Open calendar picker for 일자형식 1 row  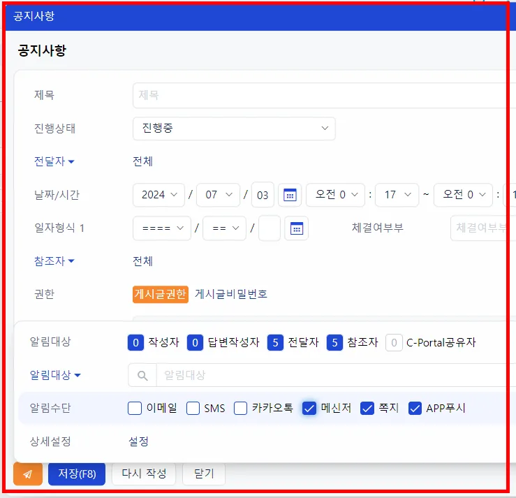(297, 228)
